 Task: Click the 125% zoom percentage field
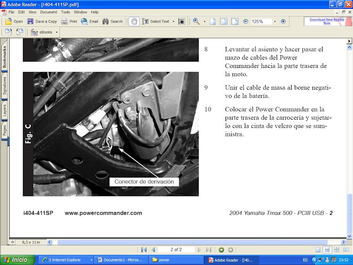point(261,21)
